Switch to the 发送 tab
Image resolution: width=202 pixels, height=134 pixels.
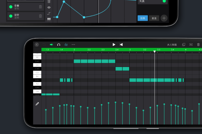(x=153, y=18)
